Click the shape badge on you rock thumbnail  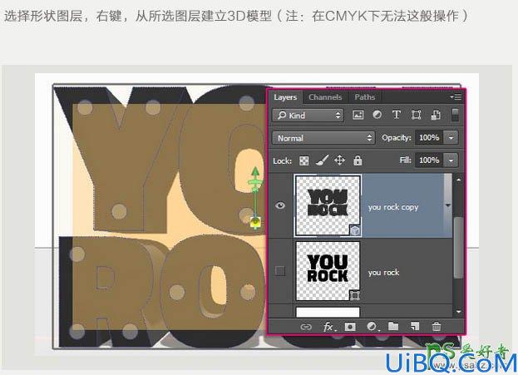tap(355, 295)
